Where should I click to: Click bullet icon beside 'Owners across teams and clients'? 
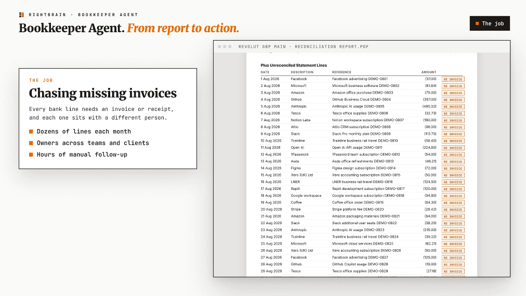(x=31, y=143)
